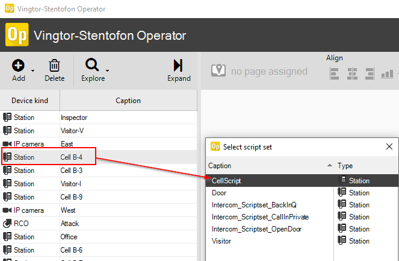The height and width of the screenshot is (261, 399).
Task: Close the Select script set dialog
Action: pyautogui.click(x=389, y=146)
